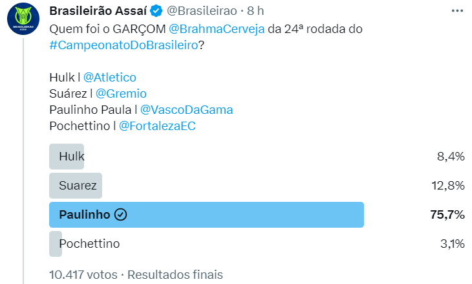This screenshot has width=472, height=284.
Task: Click the Paulinho winner checkmark icon
Action: point(120,215)
